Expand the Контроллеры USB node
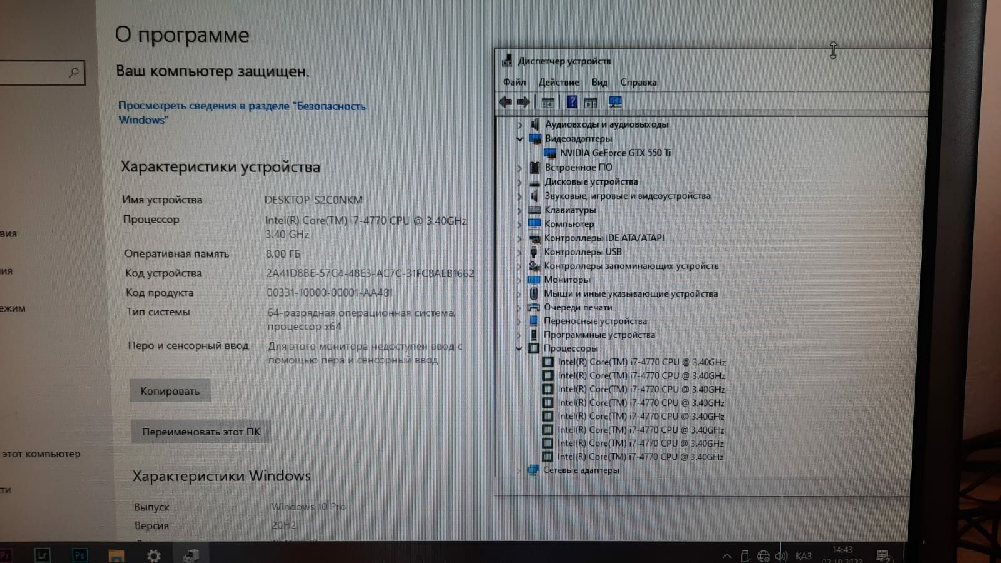Image resolution: width=1001 pixels, height=563 pixels. pyautogui.click(x=519, y=252)
